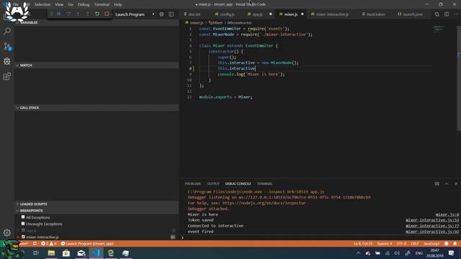Maximize the bottom panel
The height and width of the screenshot is (259, 461).
[447, 183]
